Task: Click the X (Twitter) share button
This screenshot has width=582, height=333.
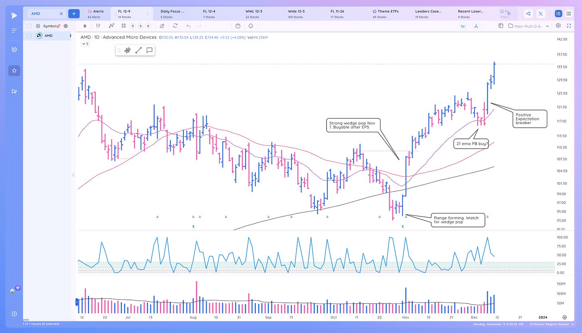Action: click(541, 14)
